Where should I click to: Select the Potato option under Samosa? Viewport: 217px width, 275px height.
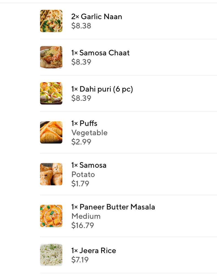click(83, 174)
